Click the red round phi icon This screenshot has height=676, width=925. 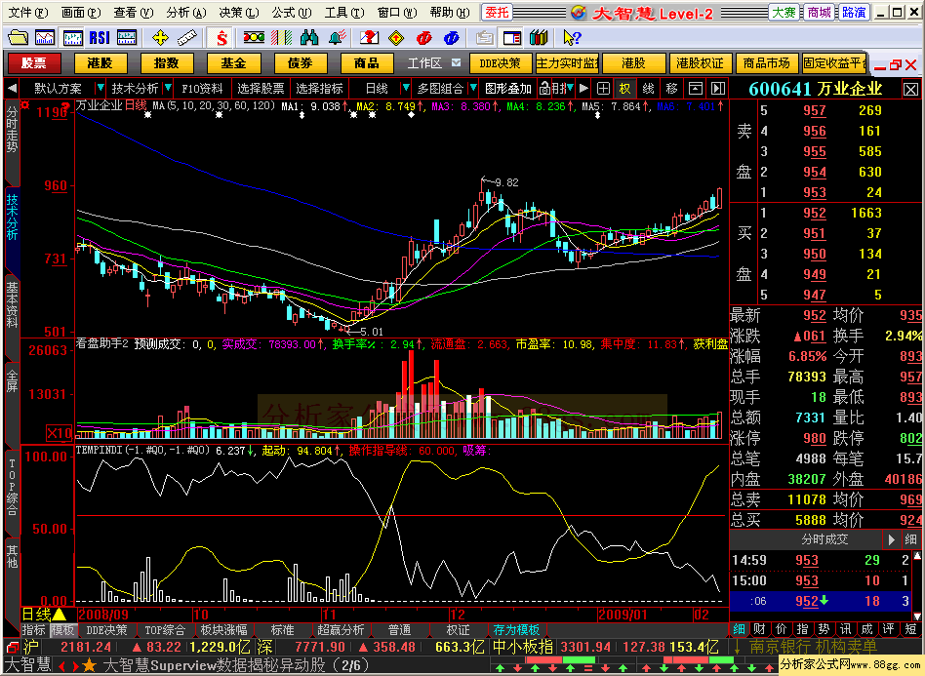[423, 38]
